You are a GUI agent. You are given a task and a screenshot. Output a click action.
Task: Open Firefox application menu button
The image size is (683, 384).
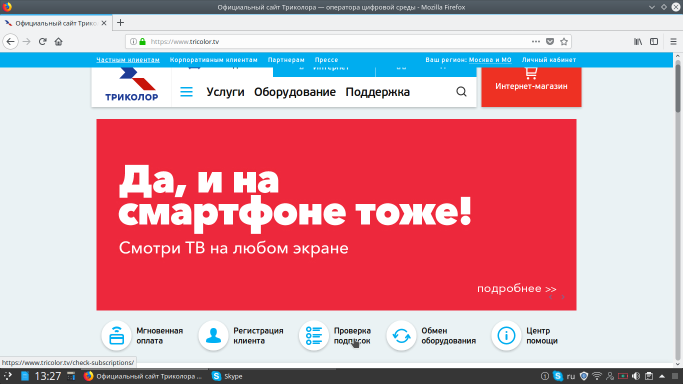tap(673, 41)
